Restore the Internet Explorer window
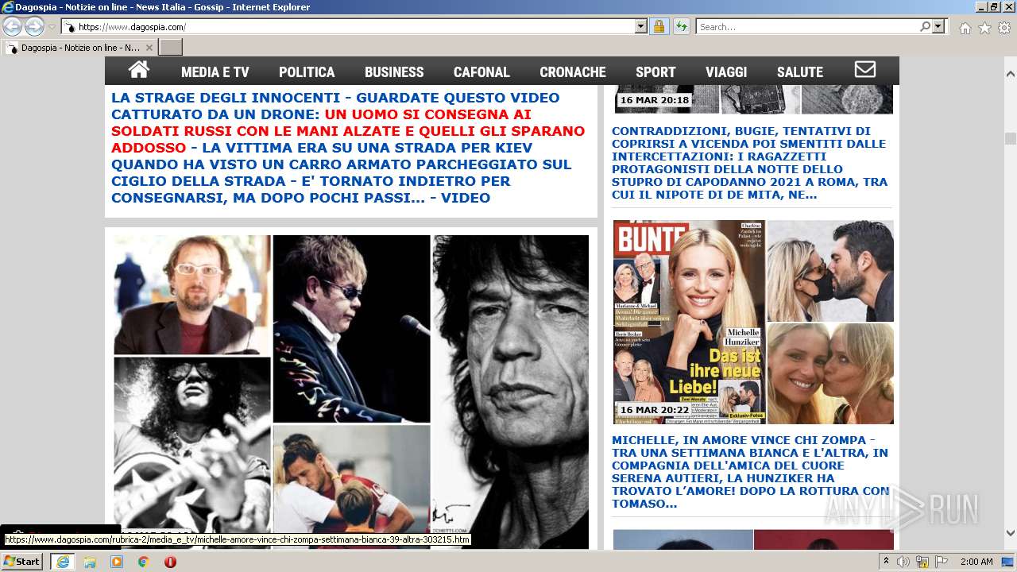 (994, 7)
